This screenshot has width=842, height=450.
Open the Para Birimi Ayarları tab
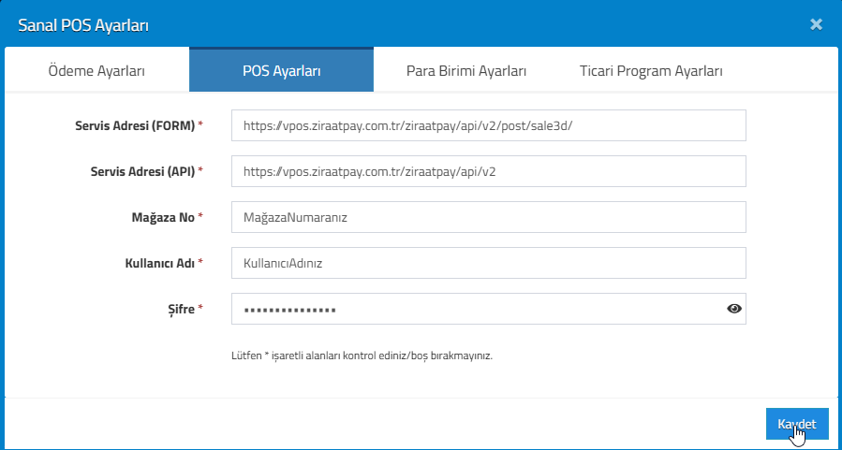(x=466, y=71)
